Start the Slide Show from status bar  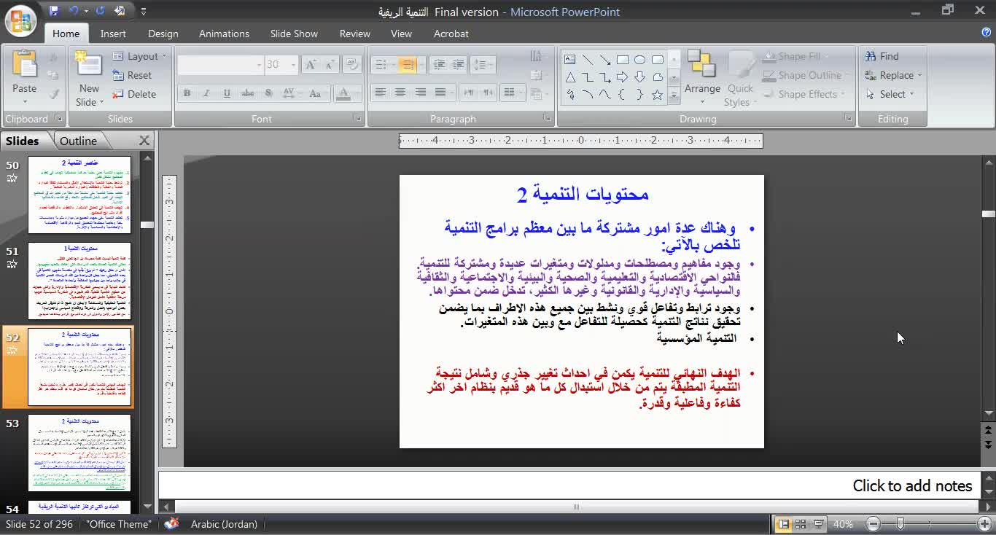818,524
